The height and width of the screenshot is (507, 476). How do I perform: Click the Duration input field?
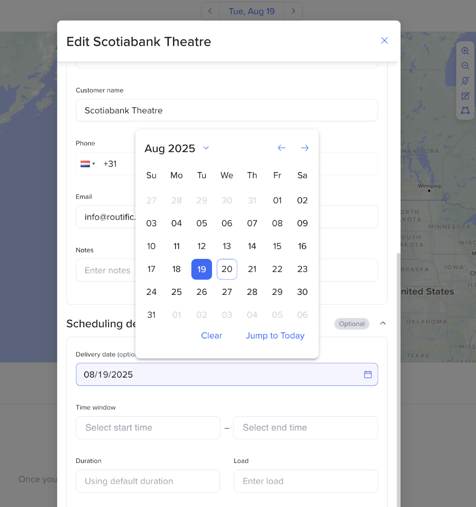[x=148, y=481]
